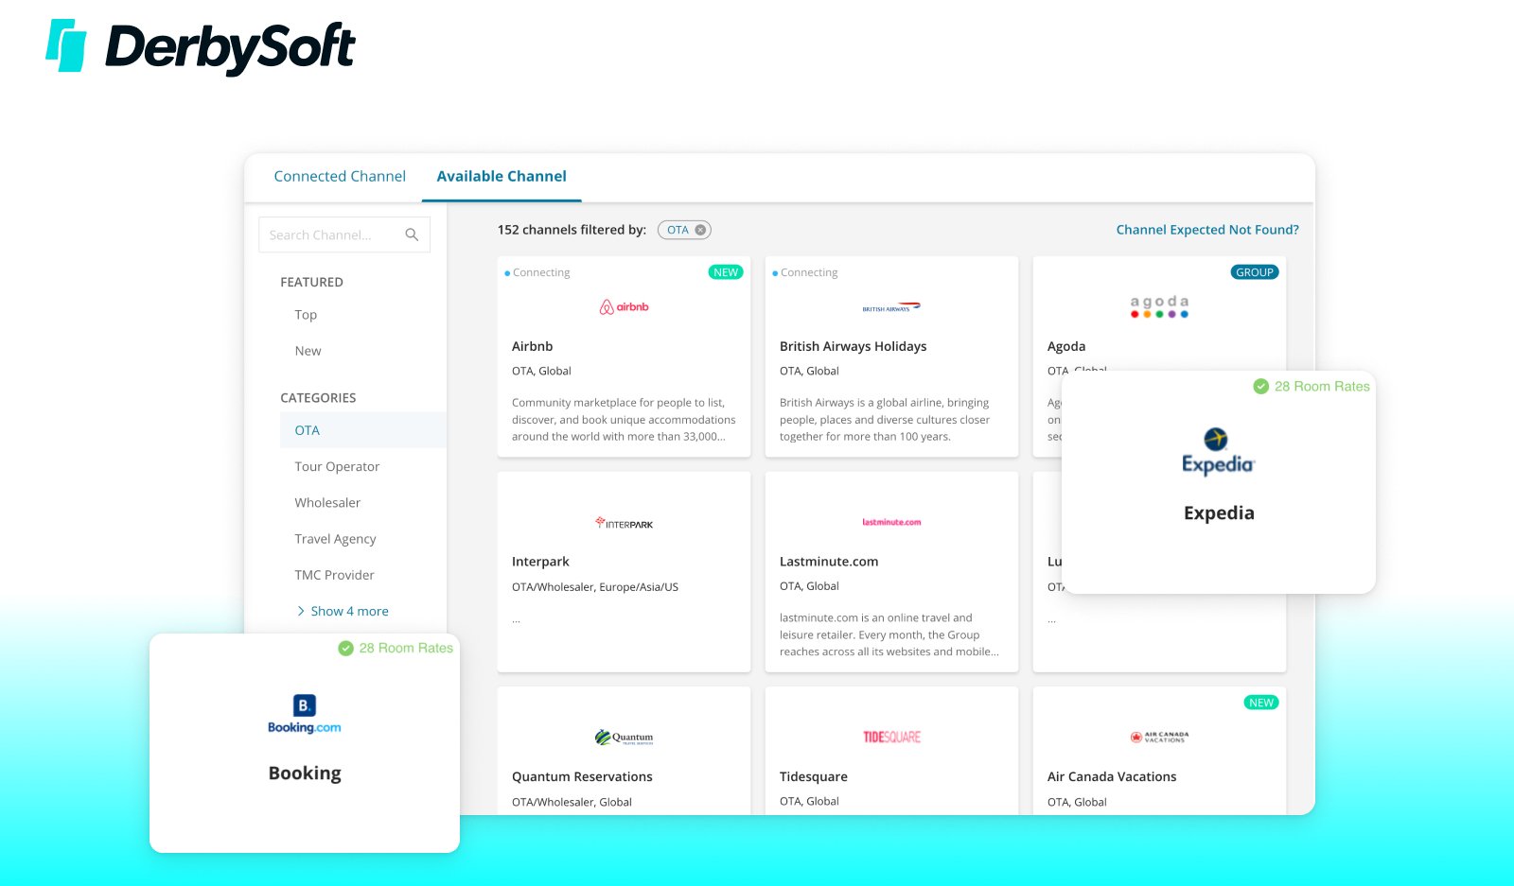1514x886 pixels.
Task: Click Connecting status on Airbnb card
Action: [537, 272]
